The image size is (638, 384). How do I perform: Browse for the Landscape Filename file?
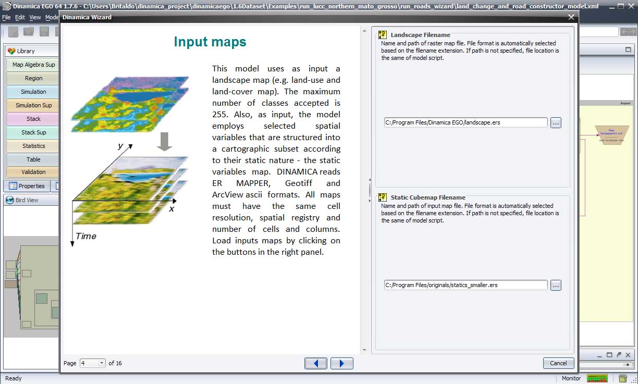click(x=556, y=123)
